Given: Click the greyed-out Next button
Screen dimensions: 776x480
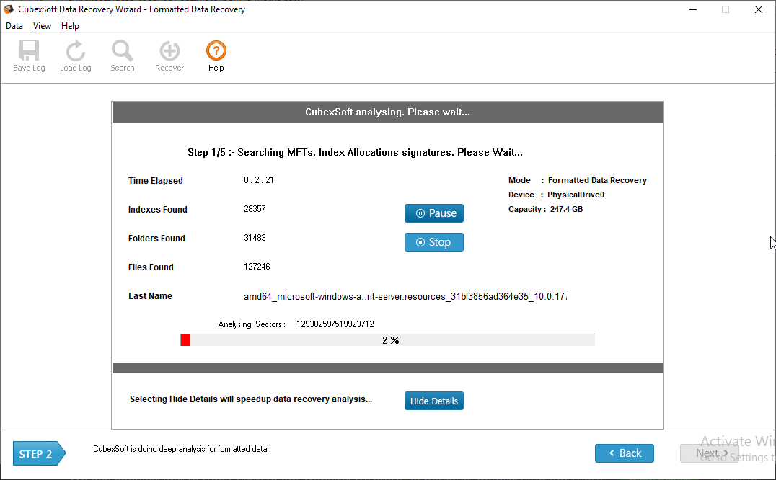Looking at the screenshot, I should click(709, 453).
